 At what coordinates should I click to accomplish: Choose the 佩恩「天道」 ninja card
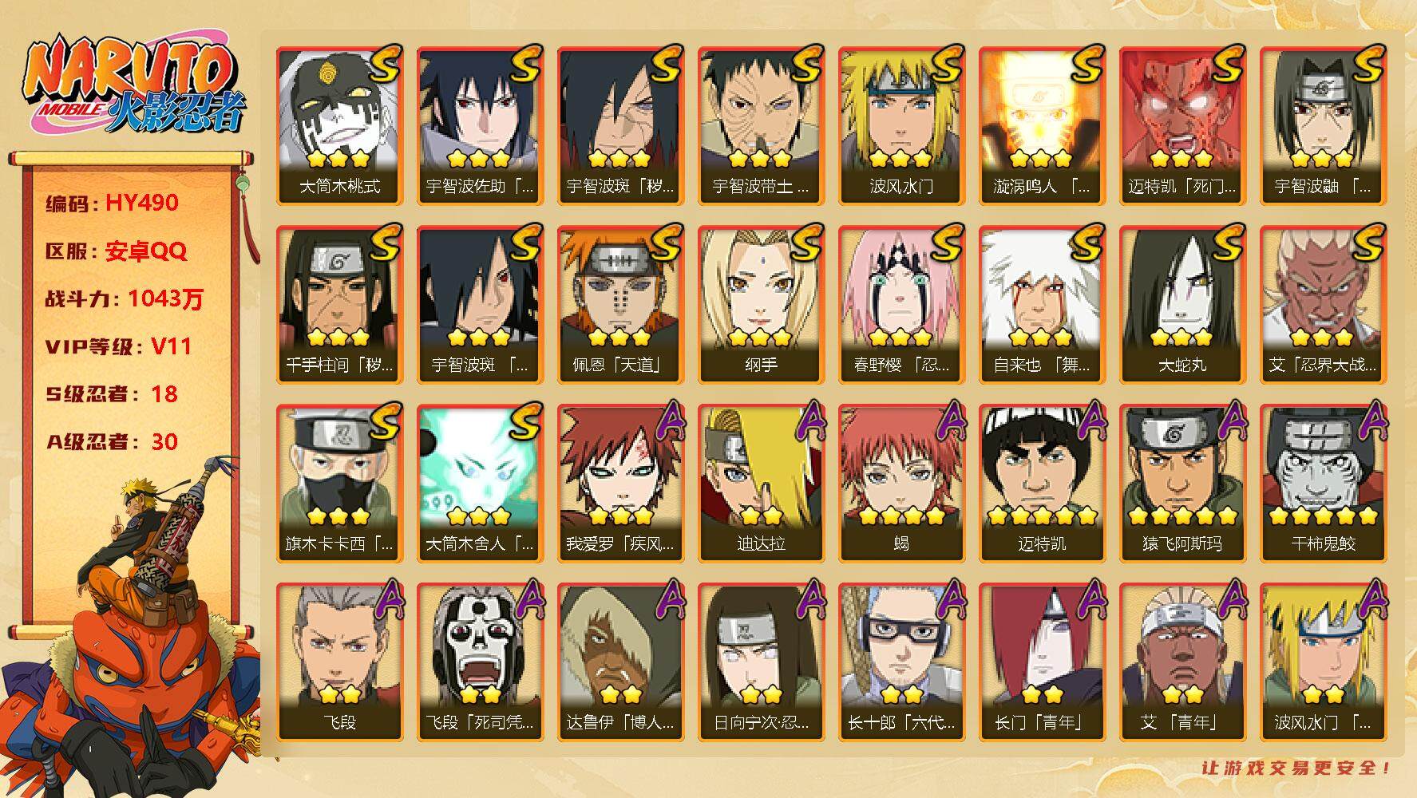click(x=620, y=305)
